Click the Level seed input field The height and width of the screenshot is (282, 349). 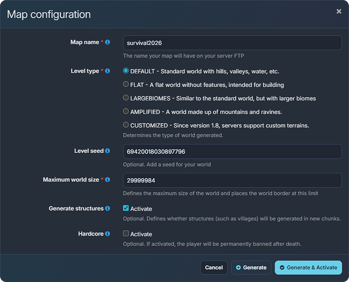click(232, 151)
